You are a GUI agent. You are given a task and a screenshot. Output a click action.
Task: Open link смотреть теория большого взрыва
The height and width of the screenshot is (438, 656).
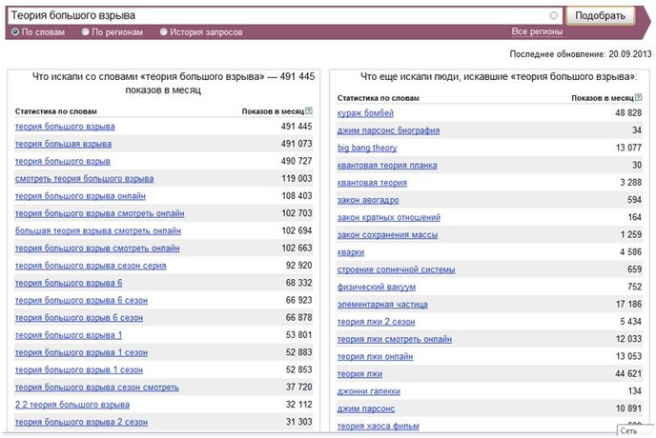[x=84, y=178]
